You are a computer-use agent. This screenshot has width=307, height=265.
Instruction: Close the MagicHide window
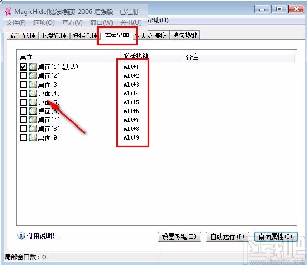pyautogui.click(x=297, y=9)
